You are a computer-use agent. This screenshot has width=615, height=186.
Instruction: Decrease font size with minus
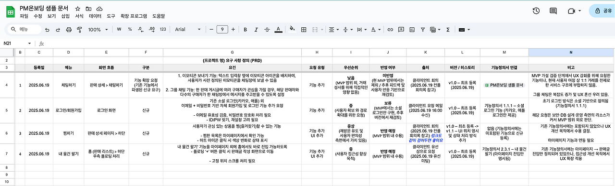tap(211, 30)
